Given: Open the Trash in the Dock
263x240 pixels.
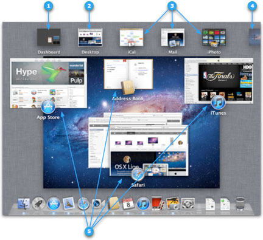Looking at the screenshot, I should coord(240,204).
